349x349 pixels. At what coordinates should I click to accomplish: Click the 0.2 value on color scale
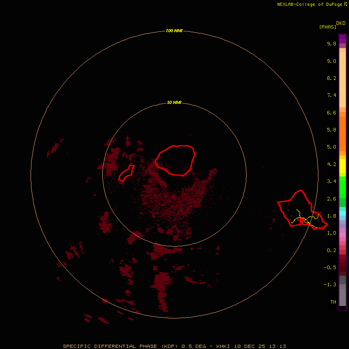click(x=332, y=251)
